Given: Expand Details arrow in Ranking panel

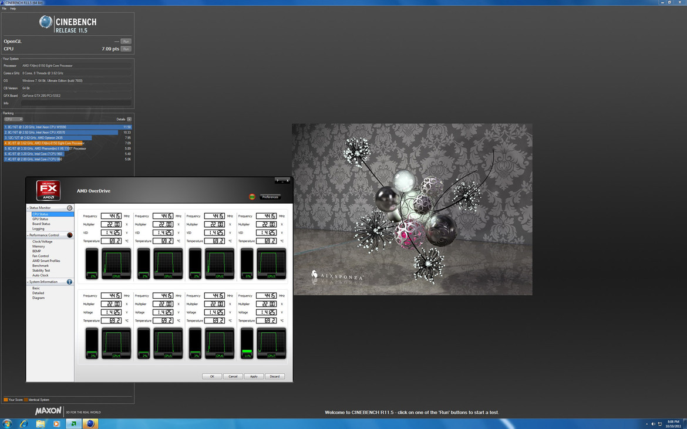Looking at the screenshot, I should pyautogui.click(x=129, y=119).
